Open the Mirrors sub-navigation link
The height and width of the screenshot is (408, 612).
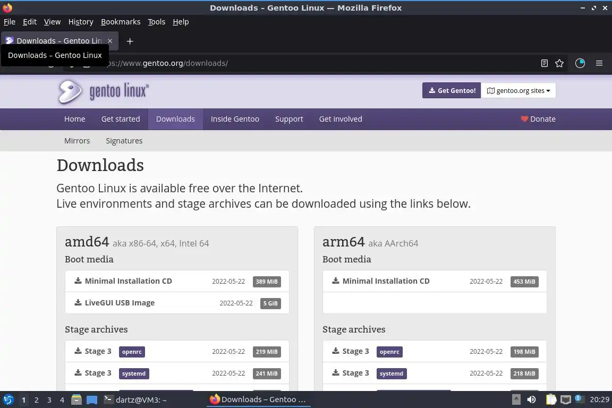77,141
